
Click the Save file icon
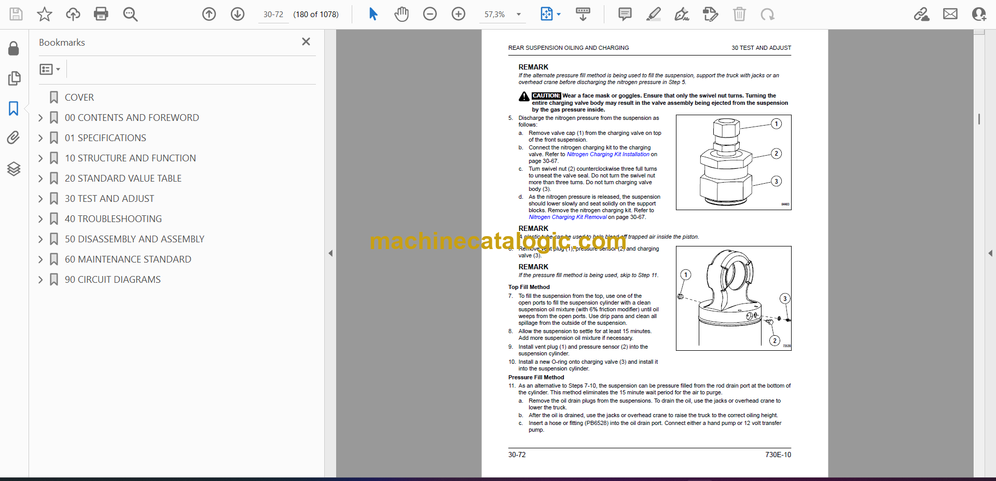point(16,14)
